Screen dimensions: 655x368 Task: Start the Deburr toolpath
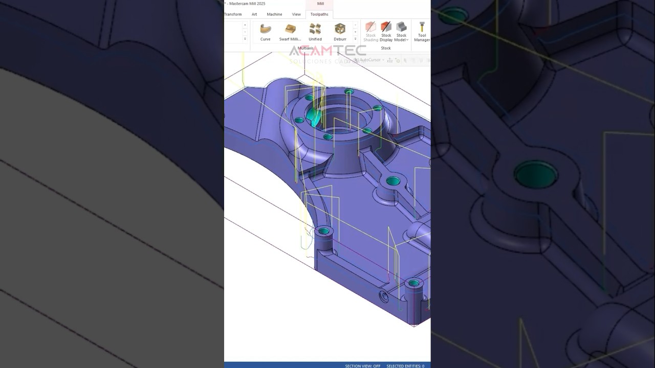pos(340,32)
